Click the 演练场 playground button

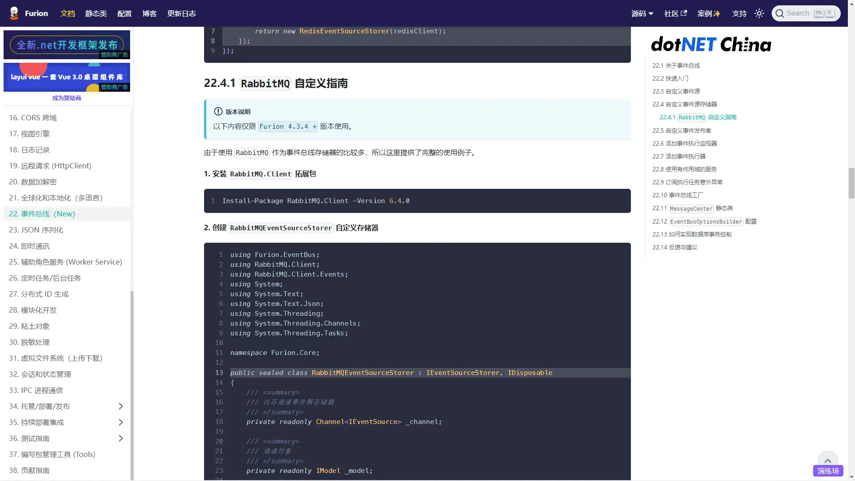click(828, 471)
